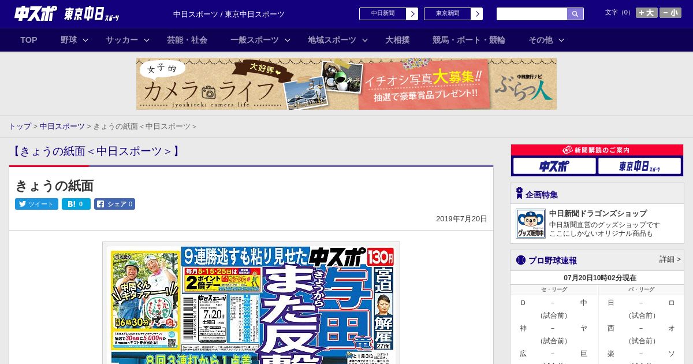Expand the その他 dropdown chevron
Image resolution: width=693 pixels, height=364 pixels.
(561, 40)
